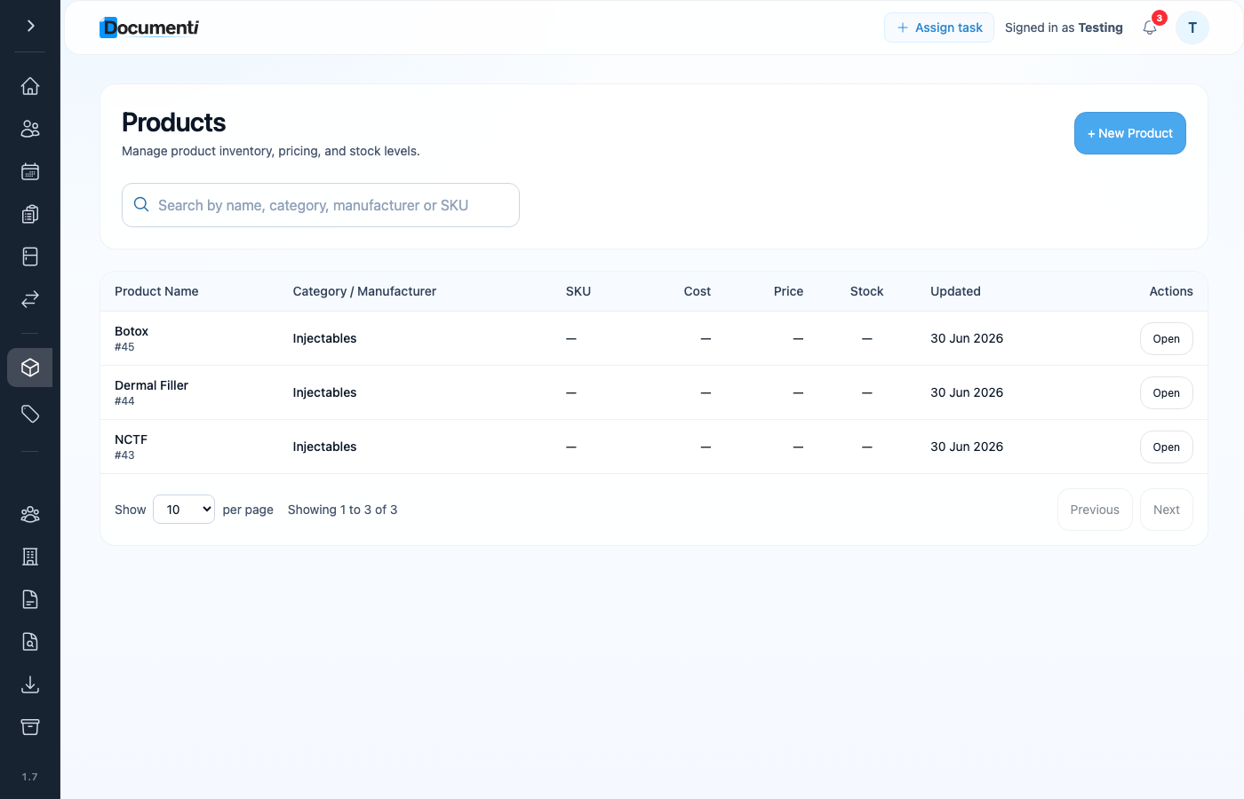Click the Signed in as Testing text
Screen dimensions: 1244x799
pyautogui.click(x=1064, y=28)
